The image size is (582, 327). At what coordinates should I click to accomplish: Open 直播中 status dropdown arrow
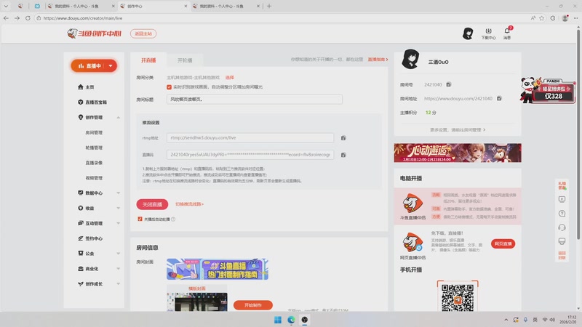111,65
